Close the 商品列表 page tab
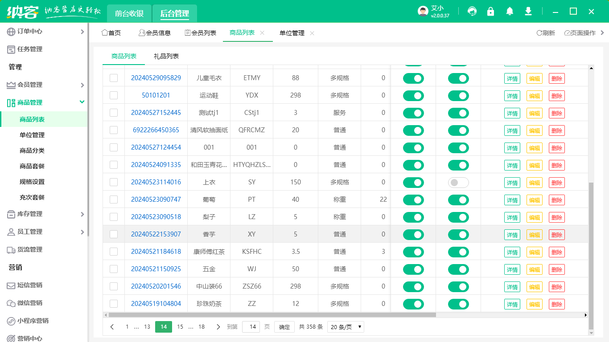Image resolution: width=609 pixels, height=342 pixels. tap(262, 33)
